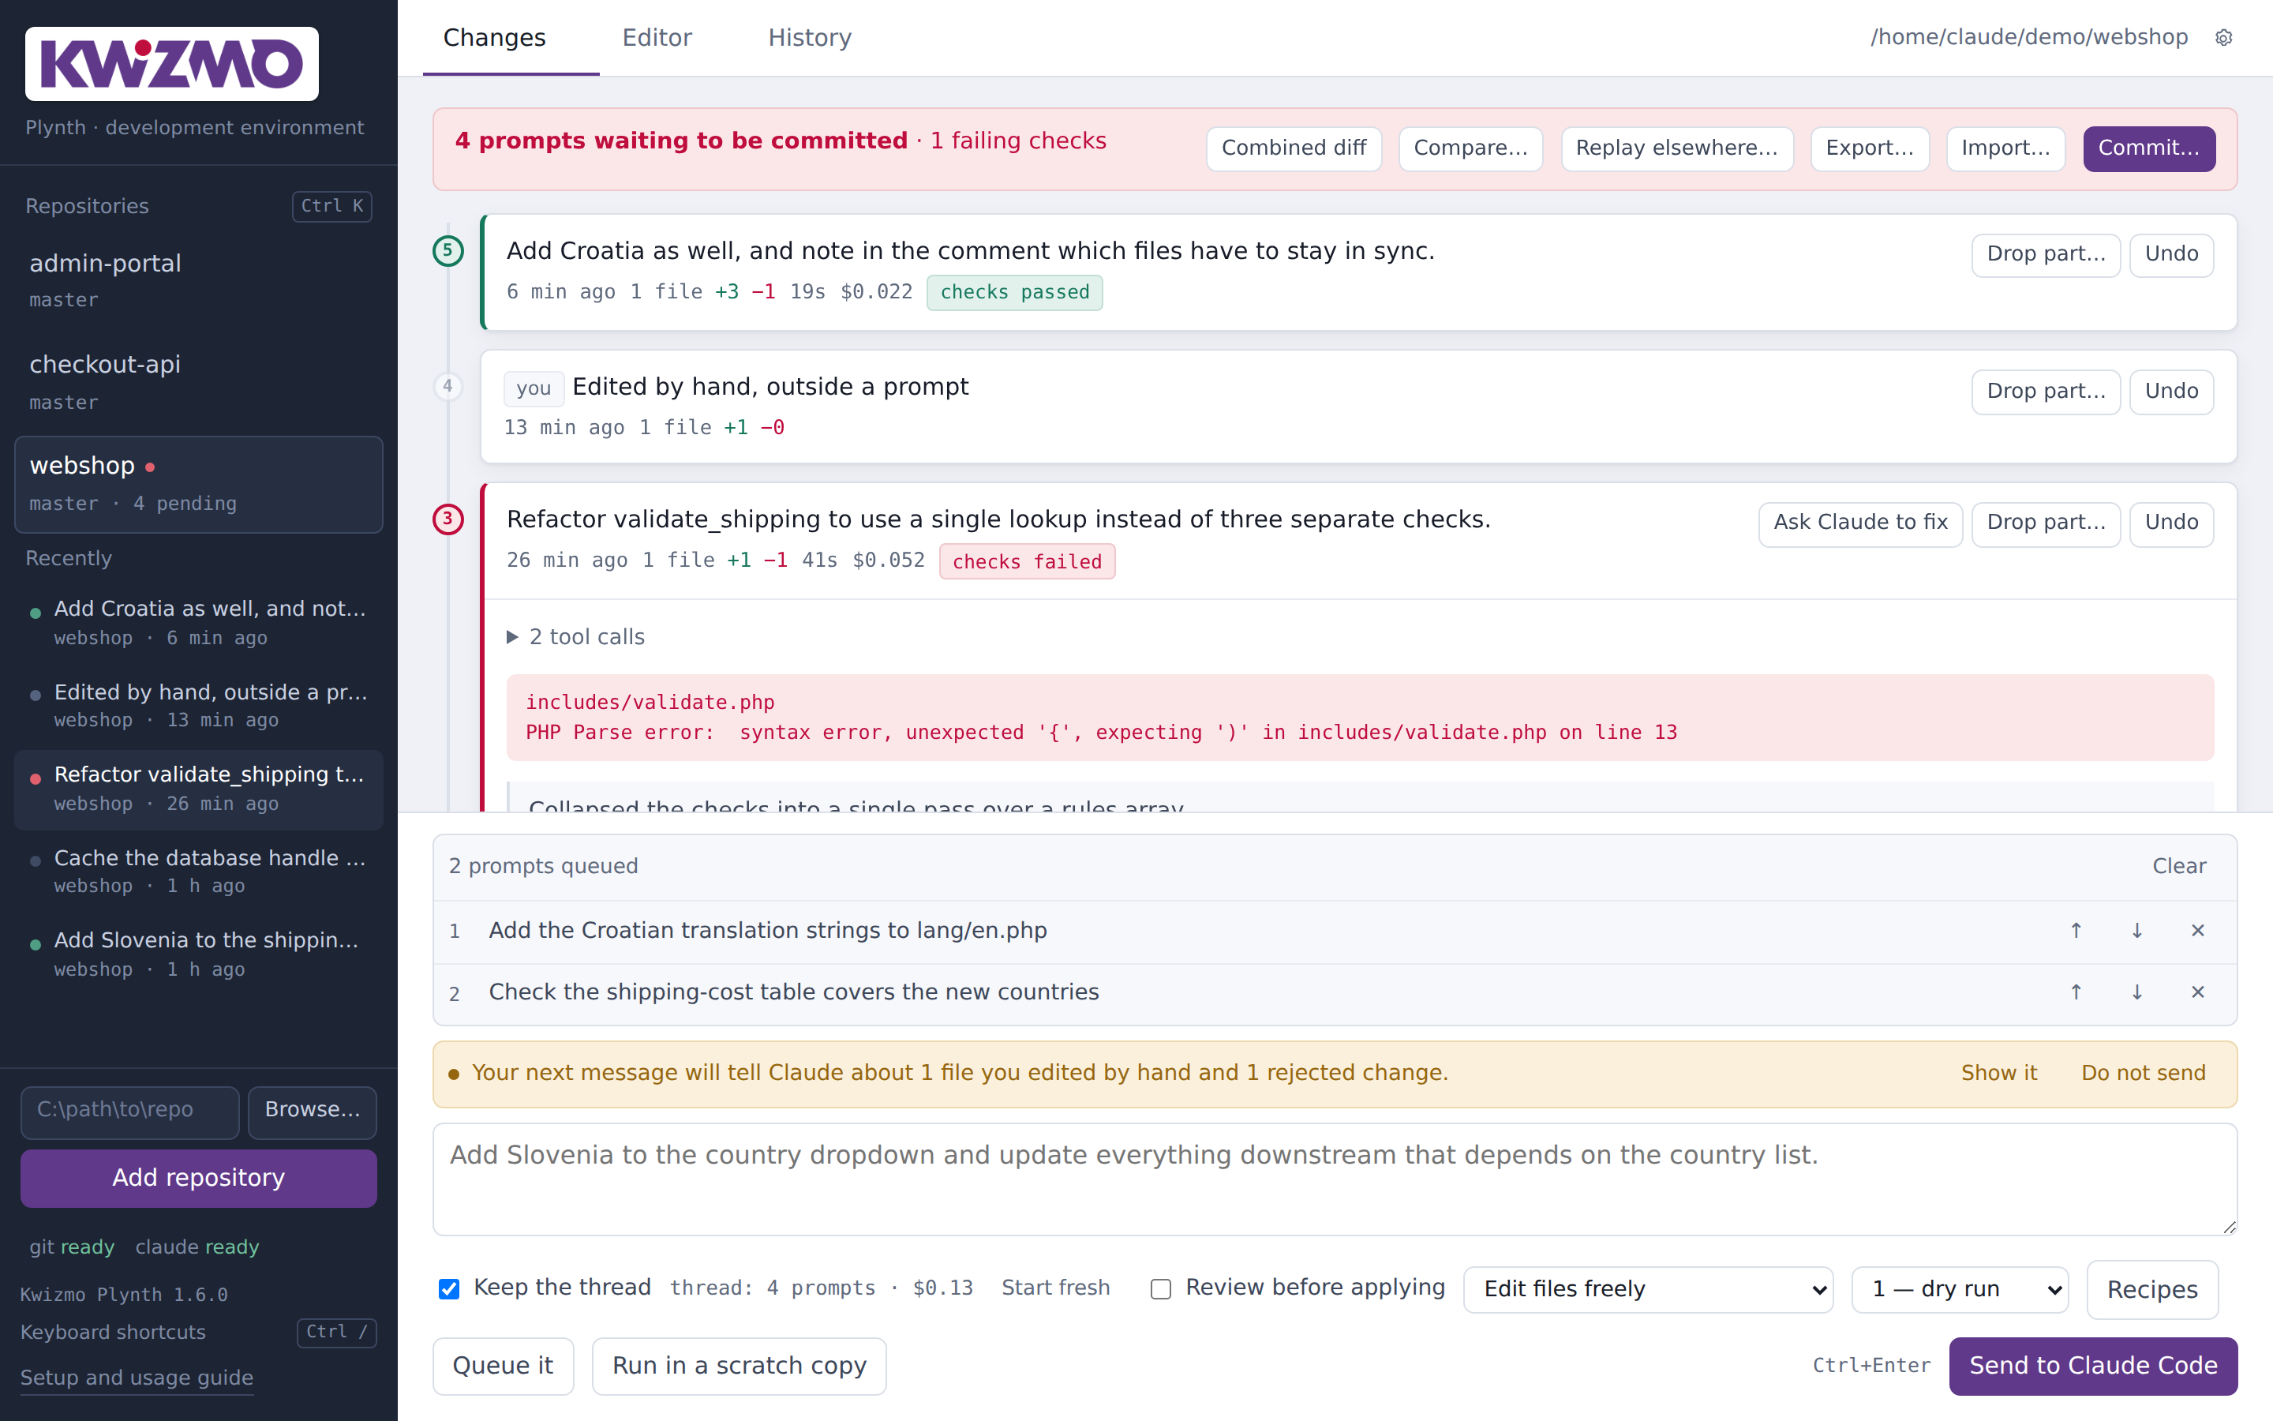Click step 4 circle marker on timeline
This screenshot has height=1421, width=2273.
448,386
